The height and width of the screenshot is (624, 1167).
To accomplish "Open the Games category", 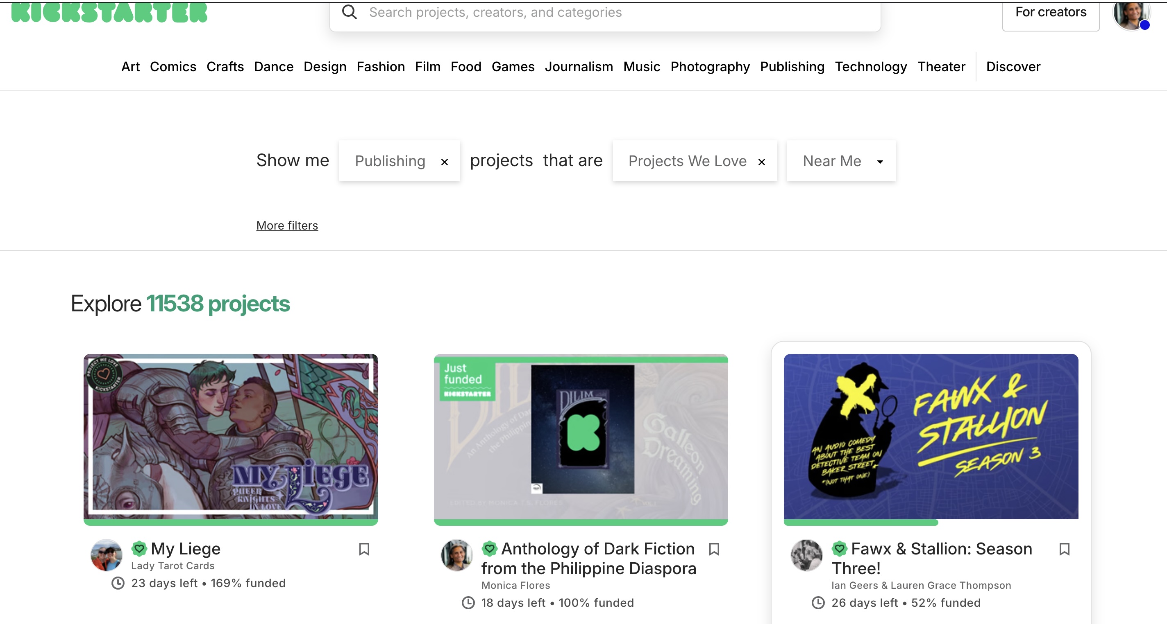I will click(x=513, y=67).
